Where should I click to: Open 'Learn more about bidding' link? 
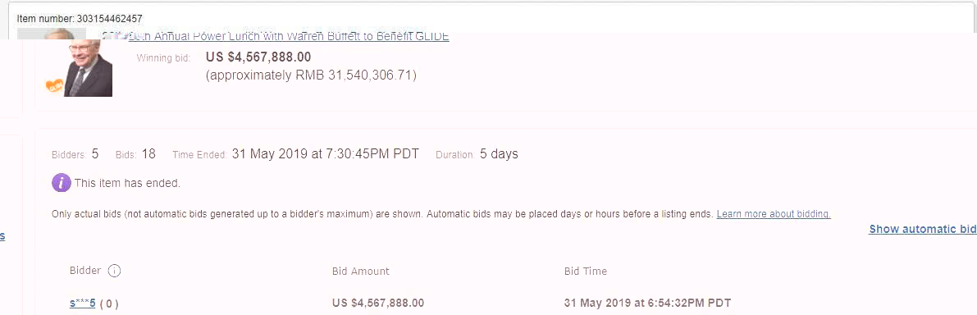pyautogui.click(x=774, y=214)
